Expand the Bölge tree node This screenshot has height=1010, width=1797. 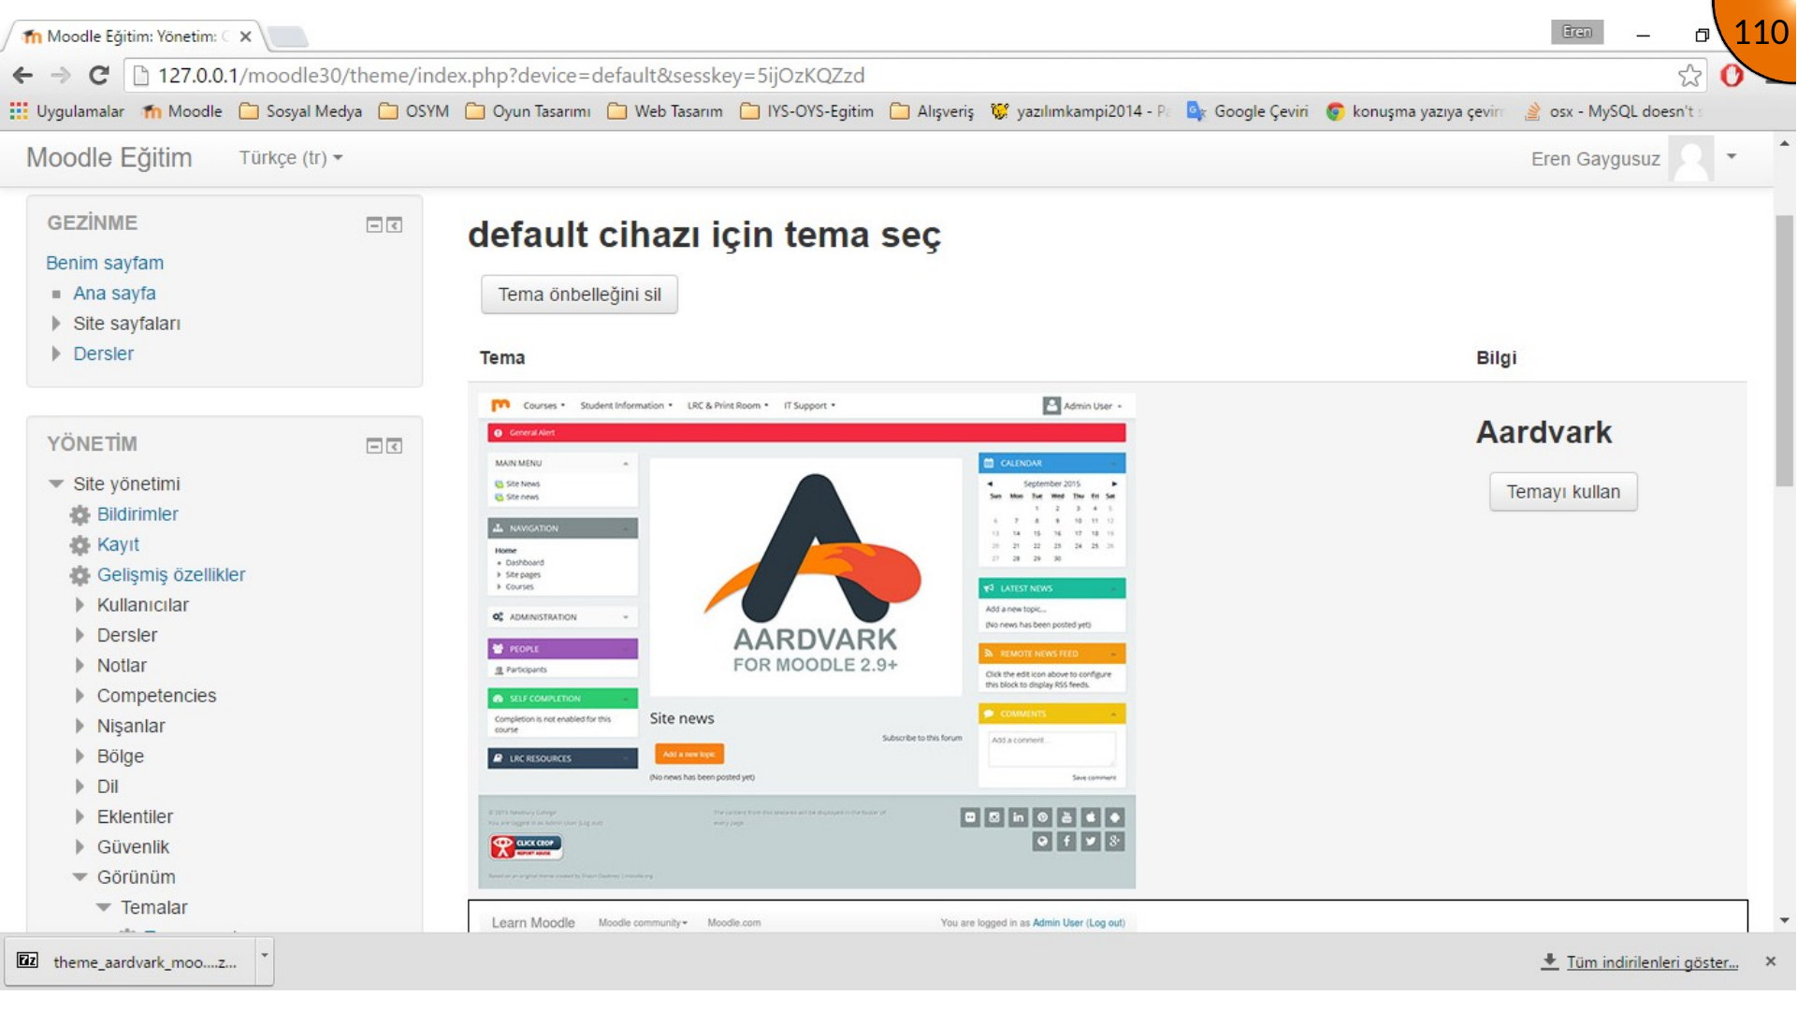pyautogui.click(x=80, y=757)
